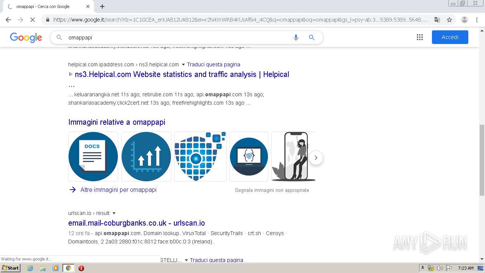Click the site lock icon in address bar
The width and height of the screenshot is (485, 273).
click(47, 20)
